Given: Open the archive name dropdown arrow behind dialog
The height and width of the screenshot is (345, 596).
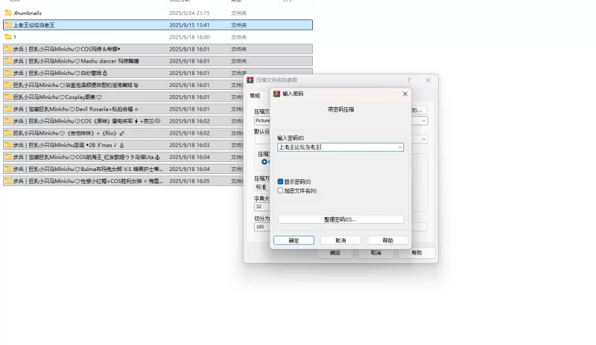Looking at the screenshot, I should [424, 120].
